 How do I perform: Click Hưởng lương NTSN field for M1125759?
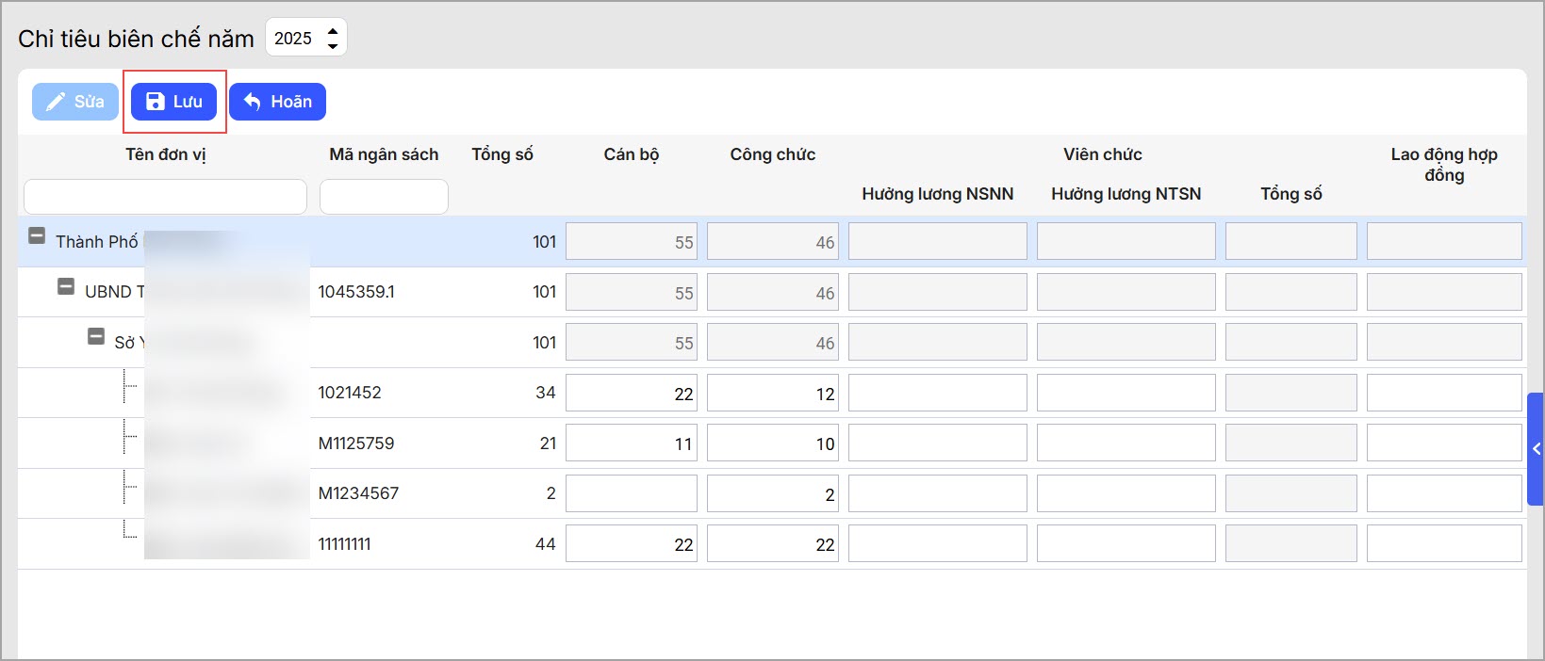1126,443
